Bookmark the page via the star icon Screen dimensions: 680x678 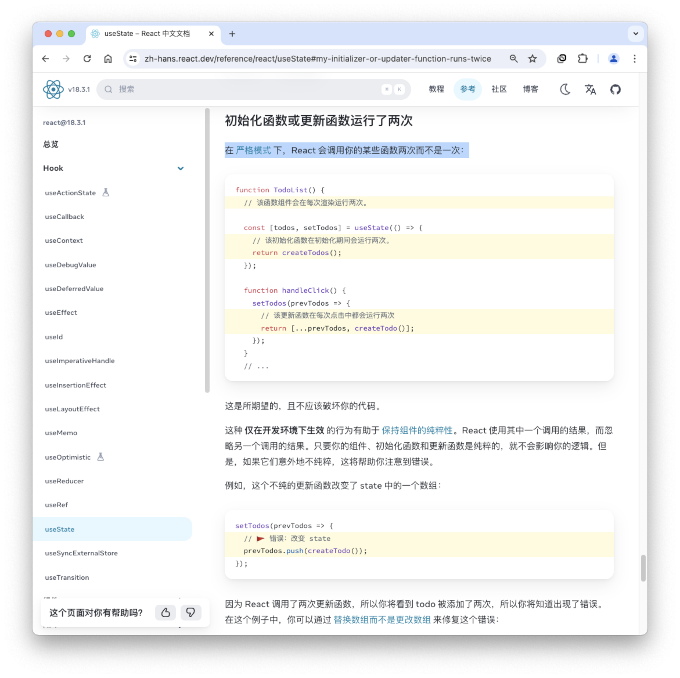point(532,58)
